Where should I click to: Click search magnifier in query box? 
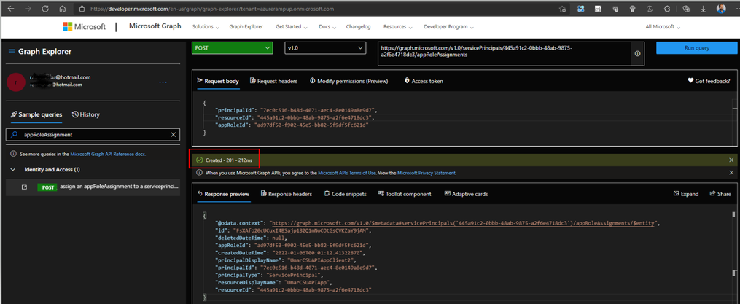click(x=14, y=135)
